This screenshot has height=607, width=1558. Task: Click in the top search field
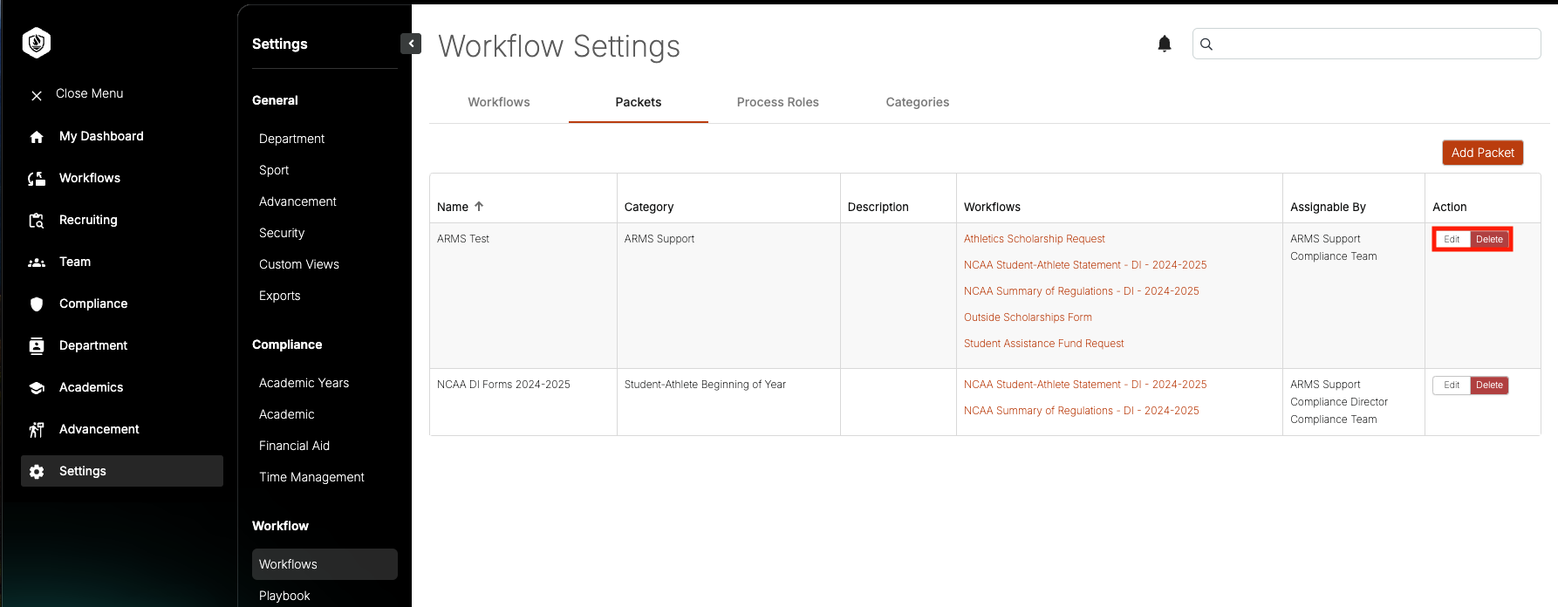[x=1366, y=44]
